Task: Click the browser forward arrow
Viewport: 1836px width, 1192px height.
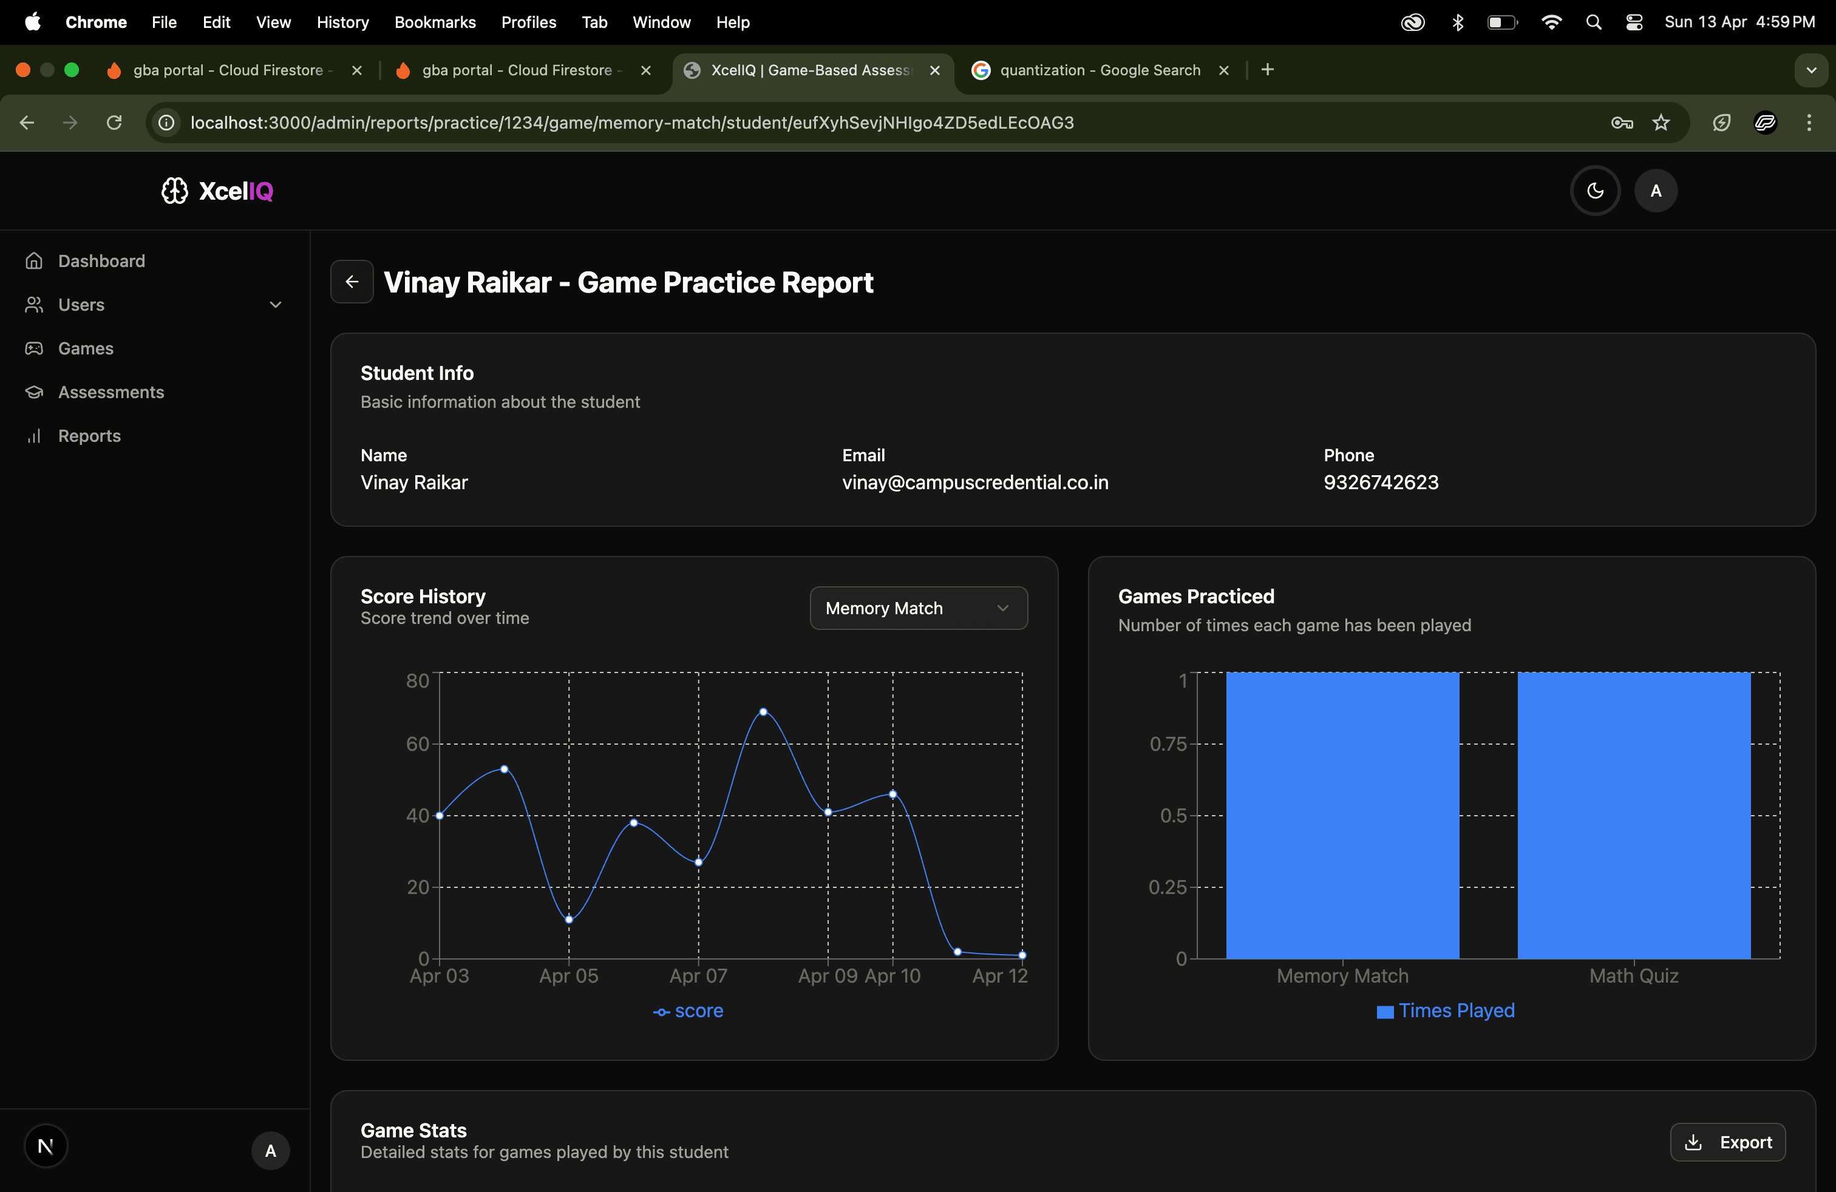Action: 70,123
